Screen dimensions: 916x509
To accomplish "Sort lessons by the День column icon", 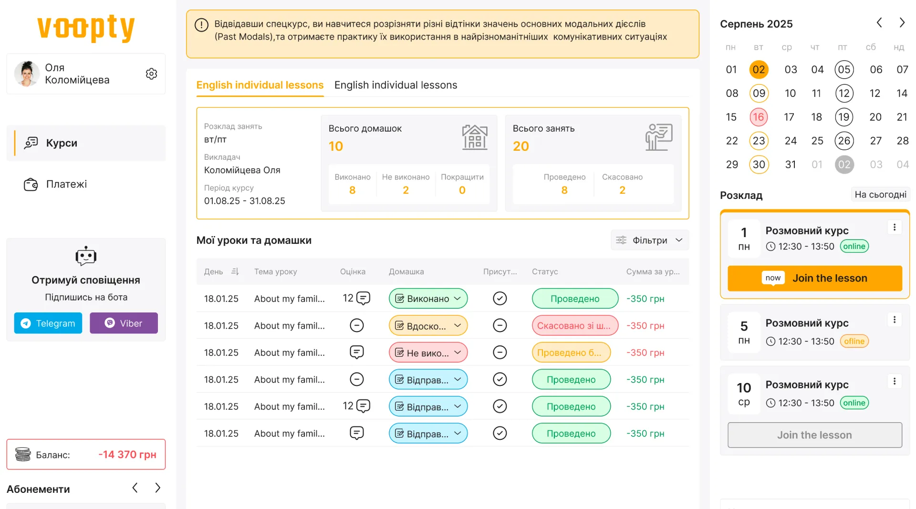I will click(x=235, y=271).
